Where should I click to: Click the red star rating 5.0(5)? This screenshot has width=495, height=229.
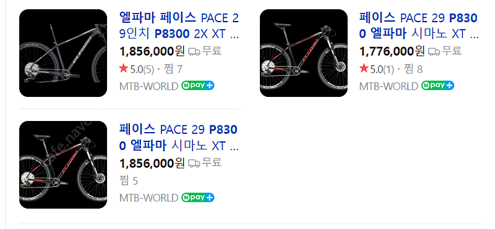[137, 69]
